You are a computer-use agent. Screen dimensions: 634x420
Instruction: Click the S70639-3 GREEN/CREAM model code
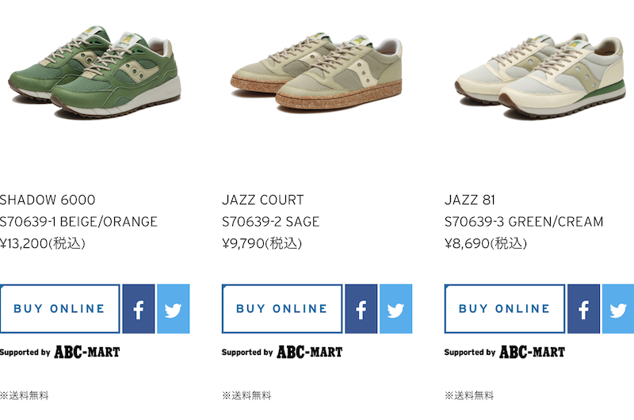click(x=524, y=222)
